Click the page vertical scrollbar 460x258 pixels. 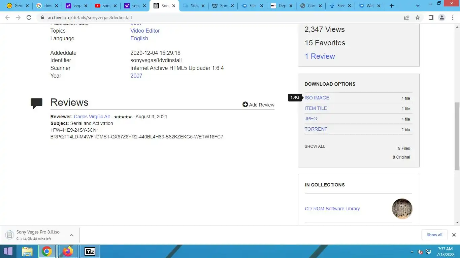point(457,136)
